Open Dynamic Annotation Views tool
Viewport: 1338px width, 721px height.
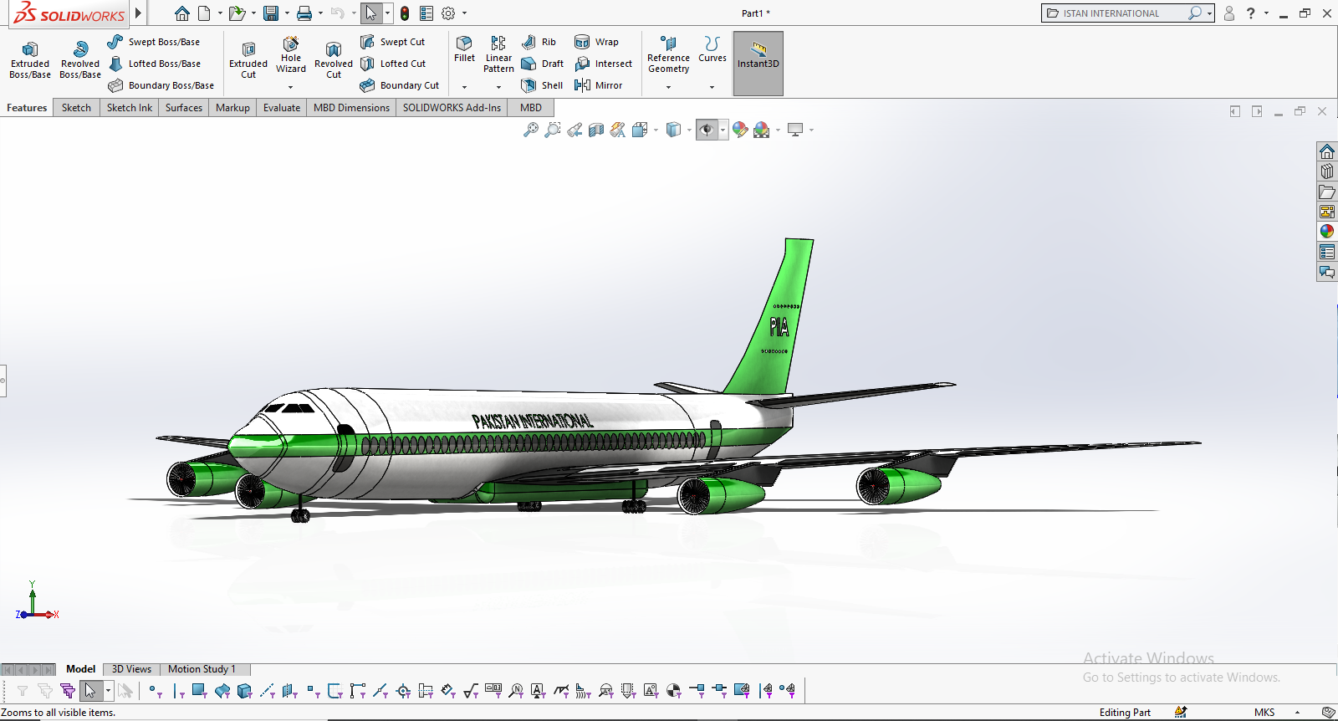click(x=618, y=130)
